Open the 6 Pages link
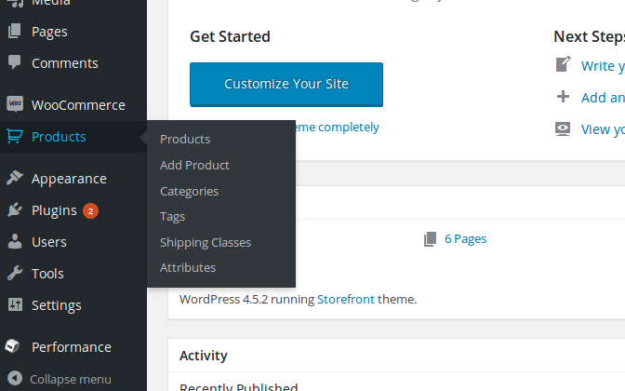Viewport: 625px width, 391px height. pos(465,238)
